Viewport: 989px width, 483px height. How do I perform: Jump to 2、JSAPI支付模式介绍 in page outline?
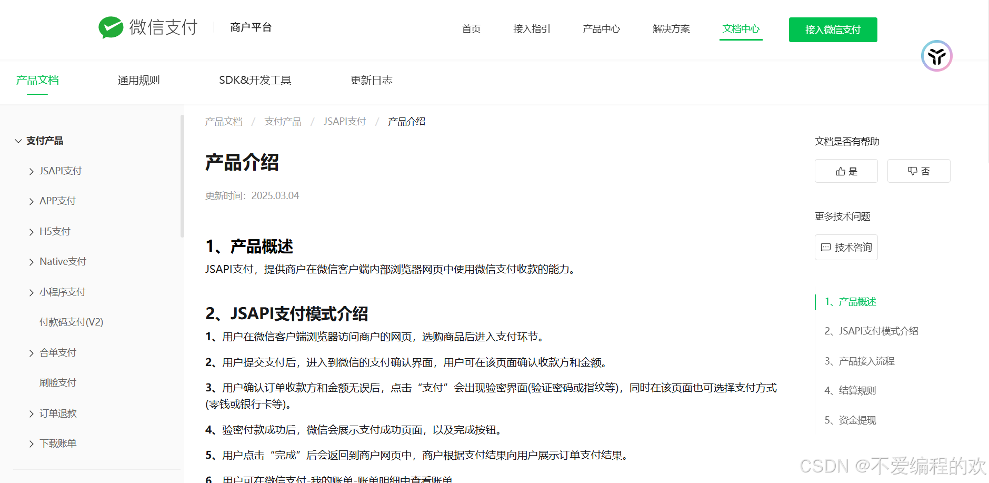tap(871, 331)
